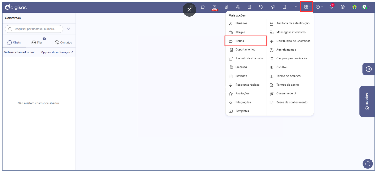Open the people contacts icon in top bar

point(238,7)
